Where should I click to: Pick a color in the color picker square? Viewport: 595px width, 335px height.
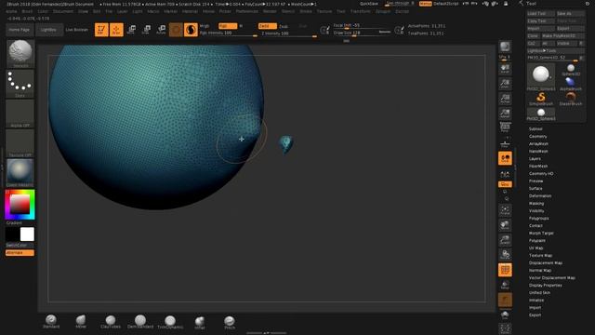coord(20,205)
